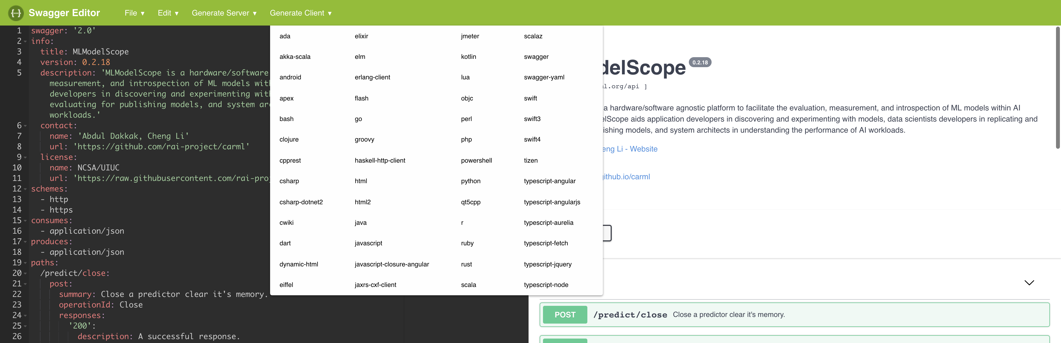Select javascript client option

pos(368,244)
